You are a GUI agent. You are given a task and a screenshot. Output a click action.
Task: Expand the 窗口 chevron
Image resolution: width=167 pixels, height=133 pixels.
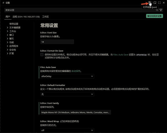[x=7, y=35]
